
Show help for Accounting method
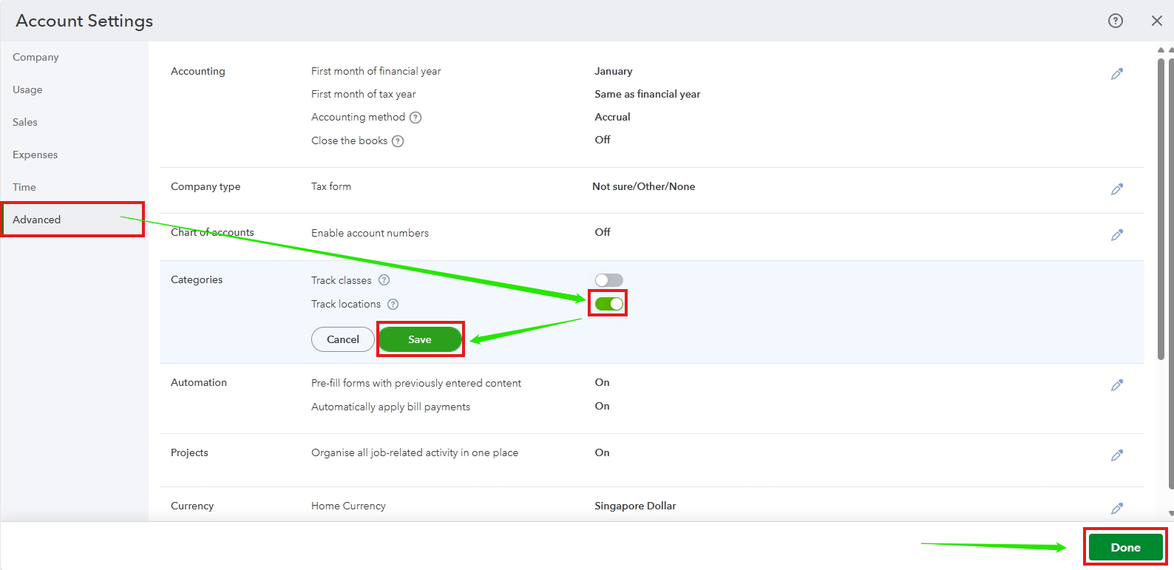tap(415, 118)
